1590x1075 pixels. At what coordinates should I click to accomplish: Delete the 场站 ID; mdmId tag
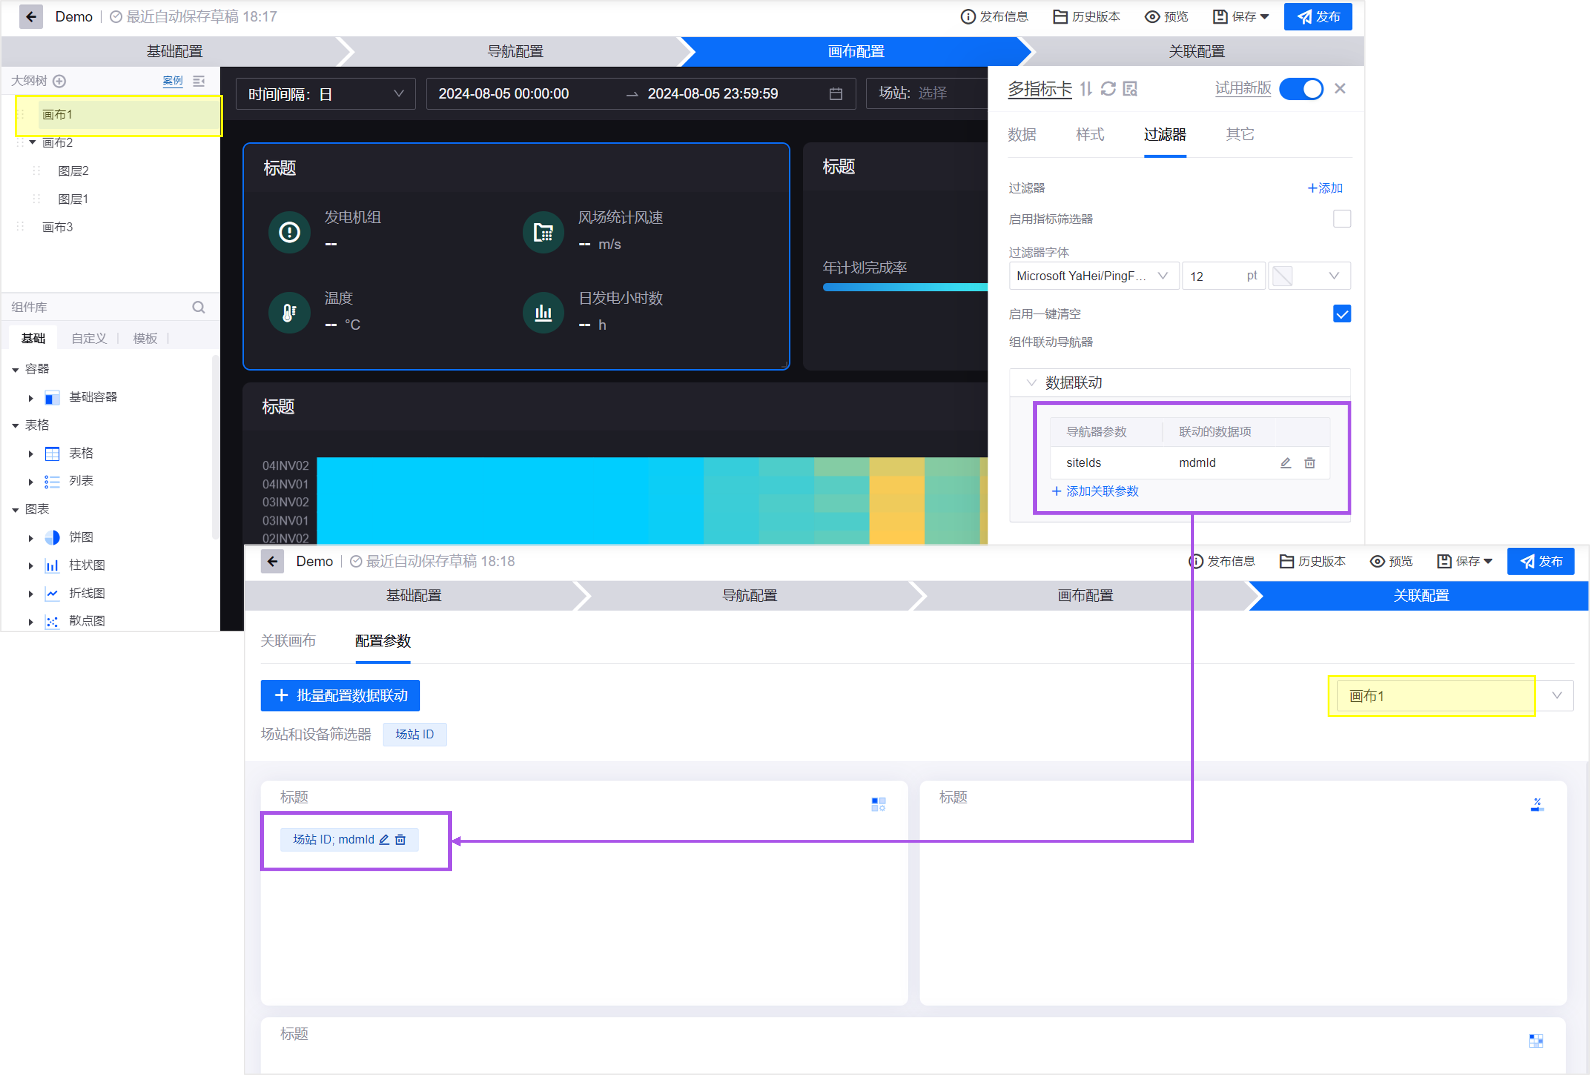(401, 839)
